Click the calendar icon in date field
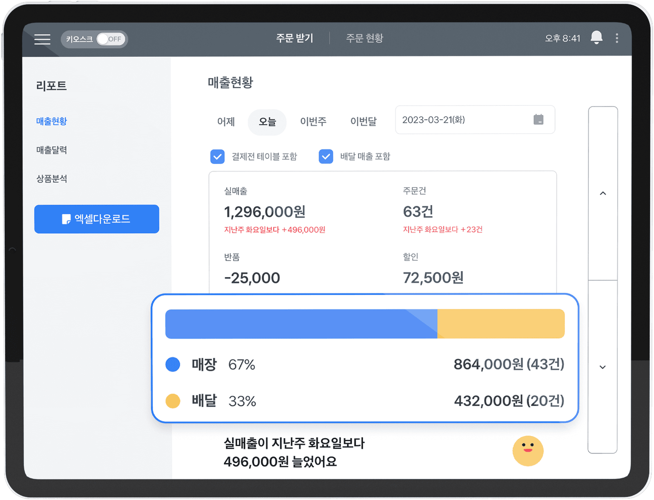This screenshot has height=500, width=654. tap(538, 120)
